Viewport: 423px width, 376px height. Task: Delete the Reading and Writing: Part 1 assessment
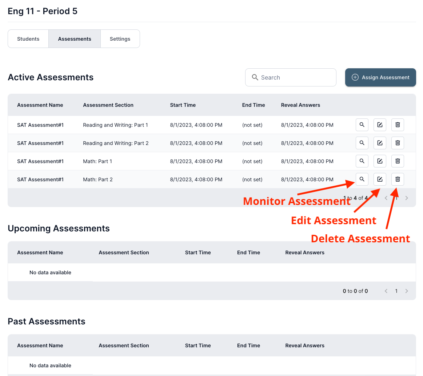(398, 125)
